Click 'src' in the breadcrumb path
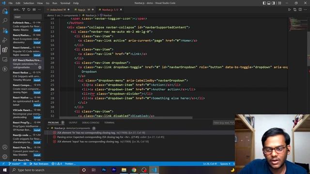This screenshot has height=174, width=310. pyautogui.click(x=59, y=15)
